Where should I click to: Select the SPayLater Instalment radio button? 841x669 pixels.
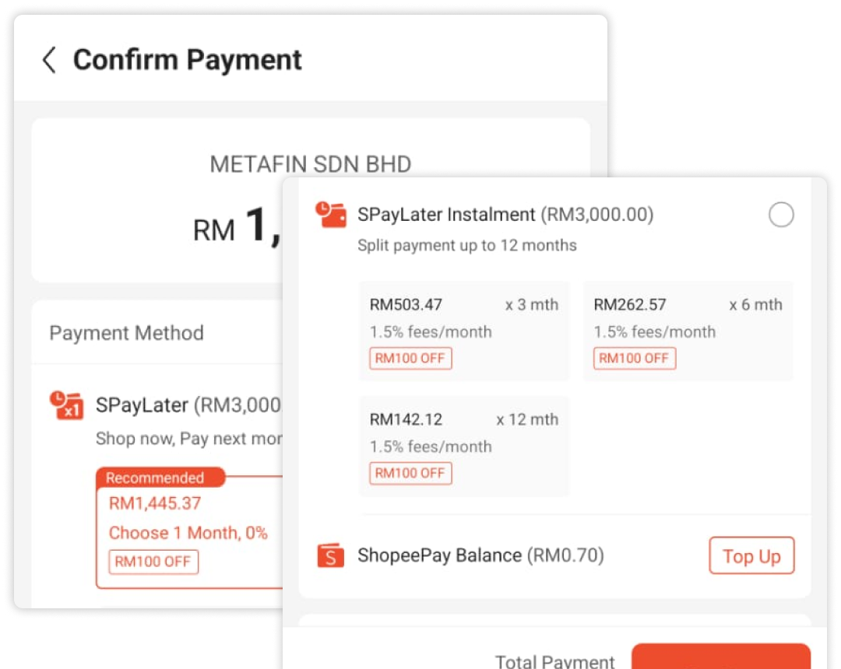coord(781,215)
